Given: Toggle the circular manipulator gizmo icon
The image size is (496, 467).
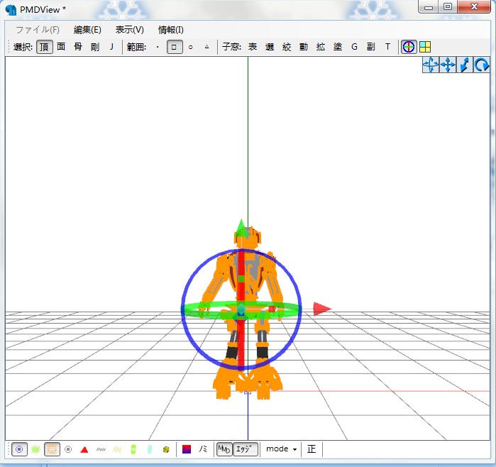Looking at the screenshot, I should [409, 47].
